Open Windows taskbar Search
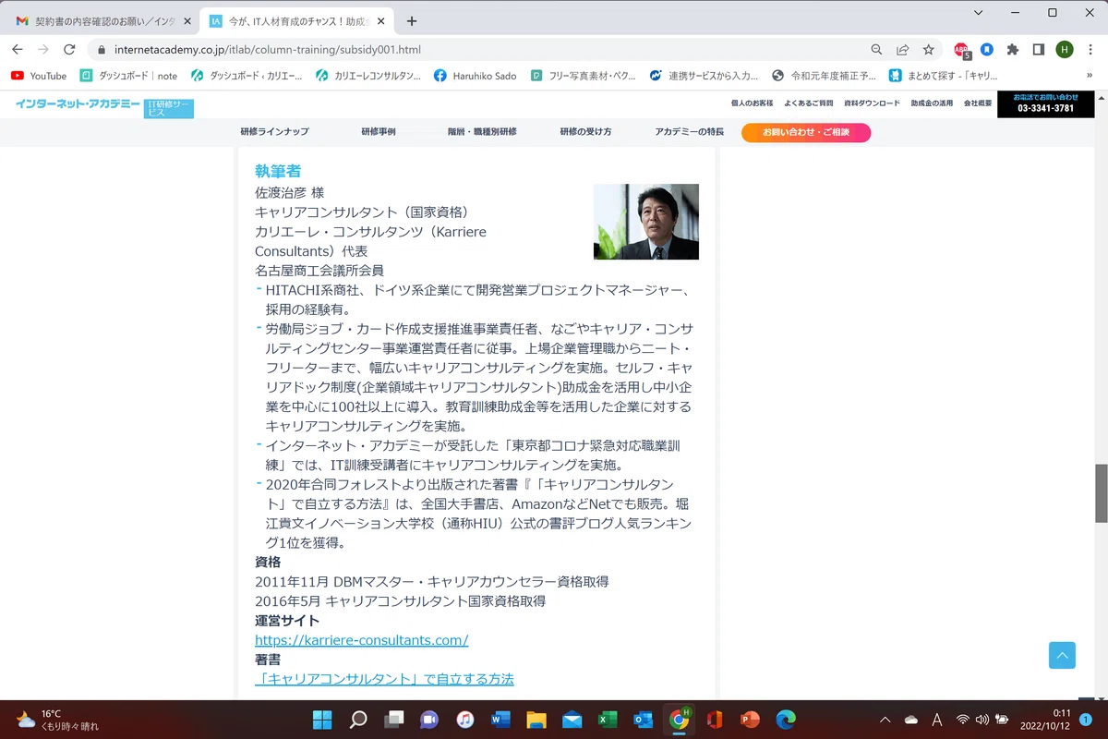Screen dimensions: 1108x739 click(x=358, y=720)
